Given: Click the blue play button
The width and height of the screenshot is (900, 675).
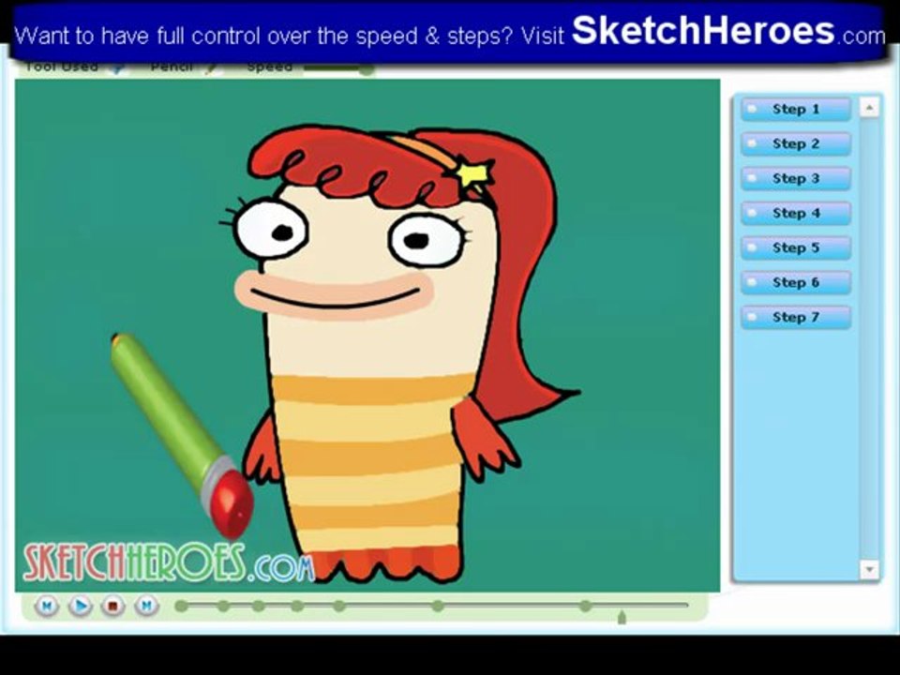Looking at the screenshot, I should coord(81,606).
